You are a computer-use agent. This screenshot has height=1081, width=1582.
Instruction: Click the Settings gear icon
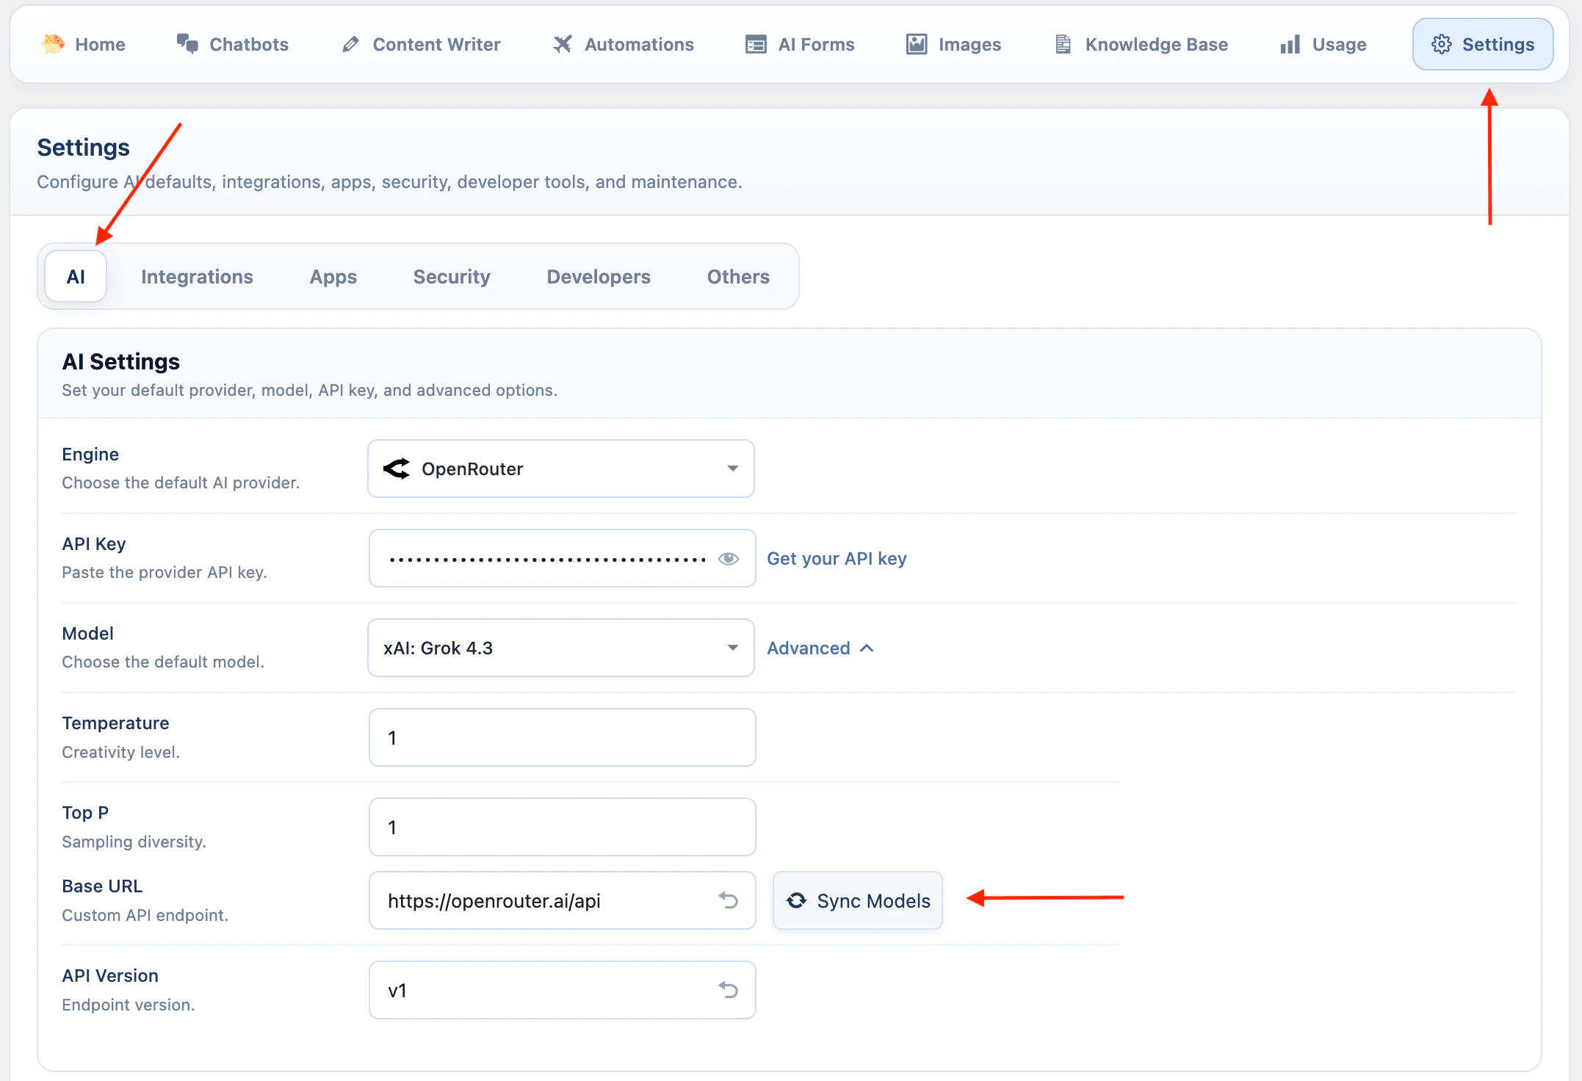[x=1442, y=44]
